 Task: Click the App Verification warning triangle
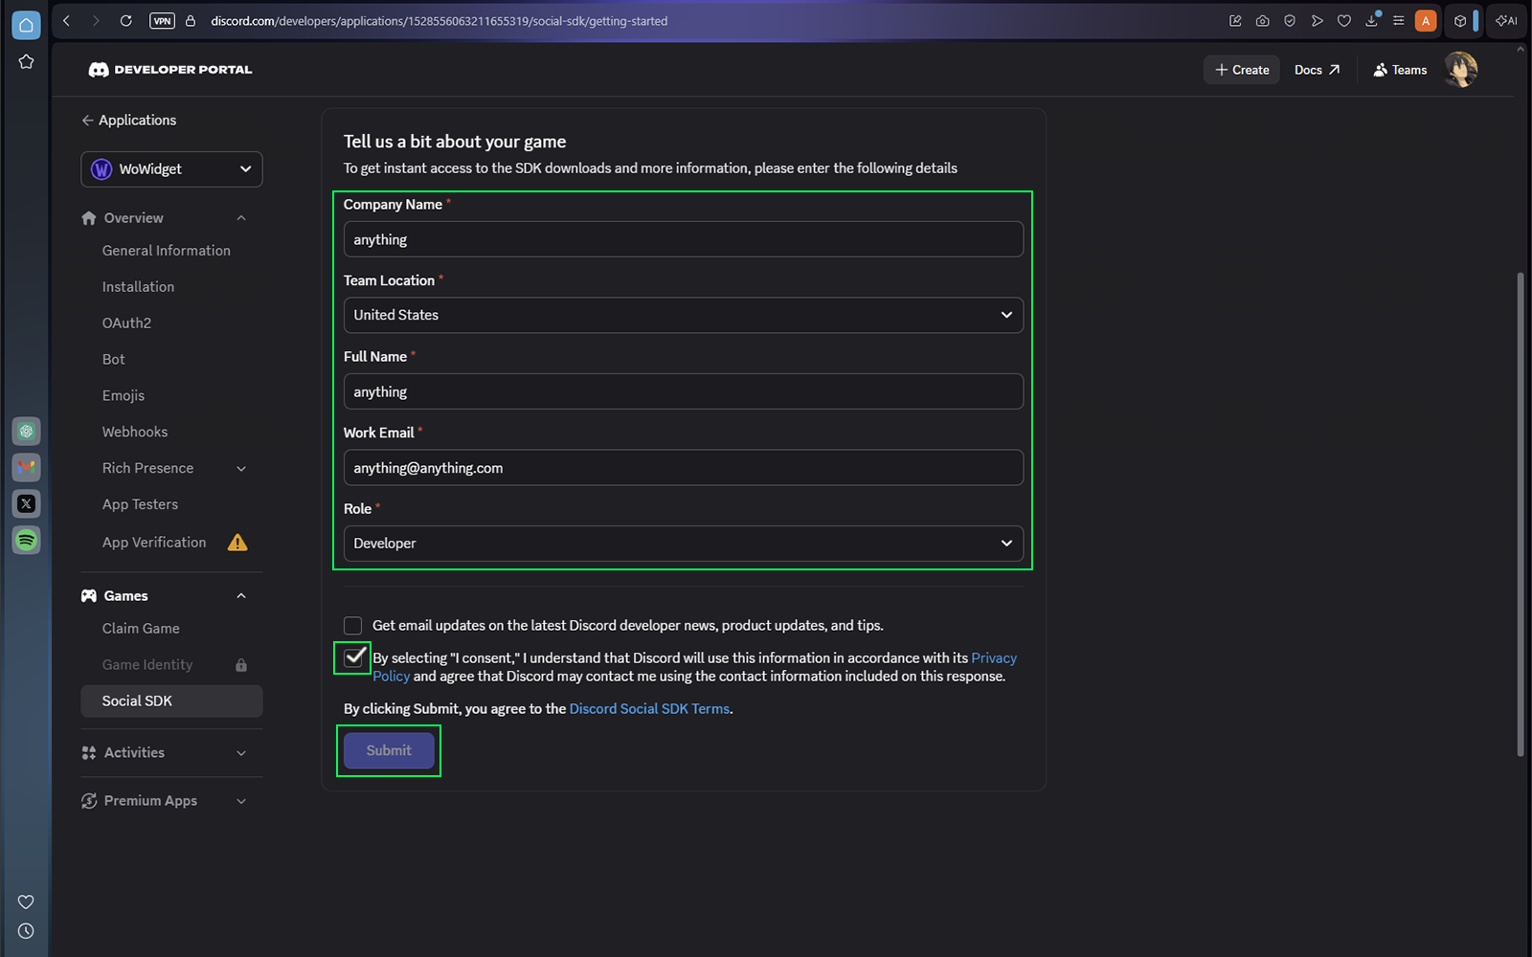(237, 543)
